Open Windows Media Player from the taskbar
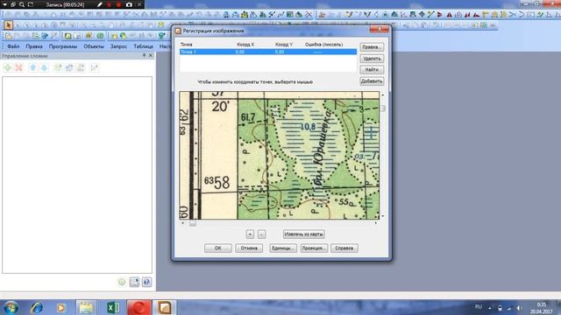This screenshot has width=561, height=315. 60,307
